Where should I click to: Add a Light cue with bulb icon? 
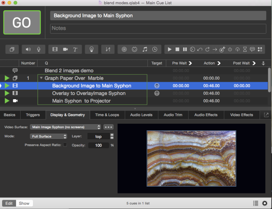click(91, 49)
